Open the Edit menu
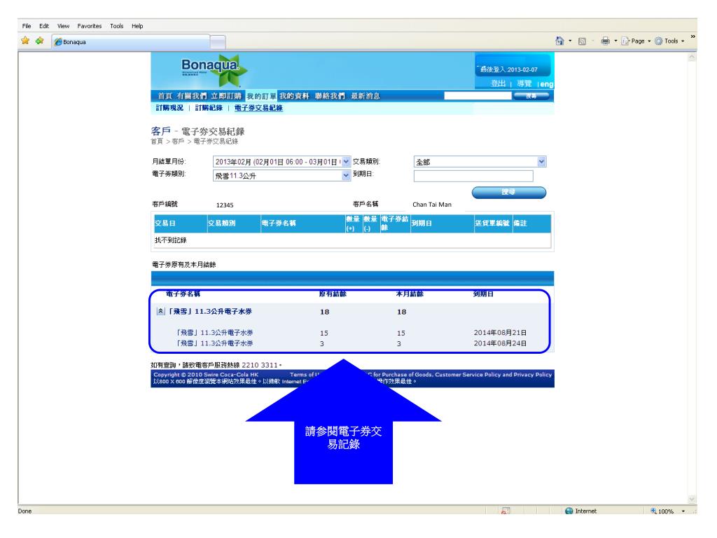Screen dimensions: 717x538 (44, 26)
